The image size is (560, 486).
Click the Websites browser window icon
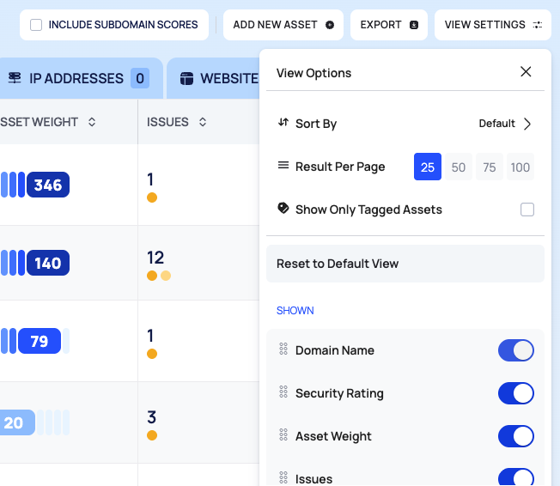[186, 78]
